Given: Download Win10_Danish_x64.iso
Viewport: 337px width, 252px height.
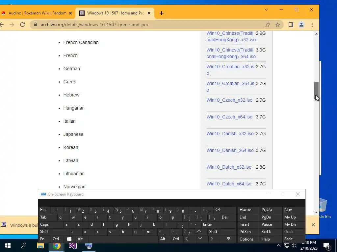Looking at the screenshot, I should pyautogui.click(x=230, y=150).
